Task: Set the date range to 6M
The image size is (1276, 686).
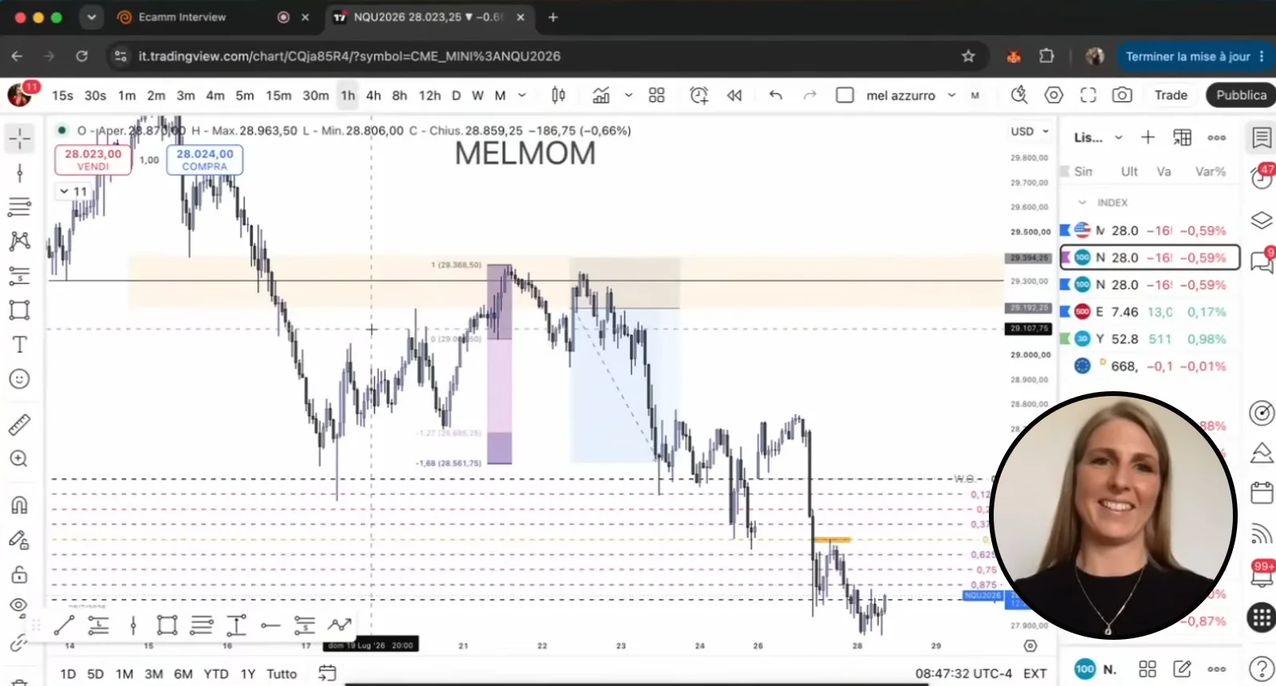Action: (x=183, y=674)
